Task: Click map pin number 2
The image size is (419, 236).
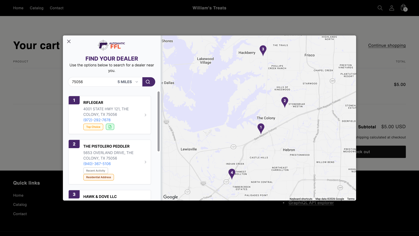Action: [x=285, y=102]
